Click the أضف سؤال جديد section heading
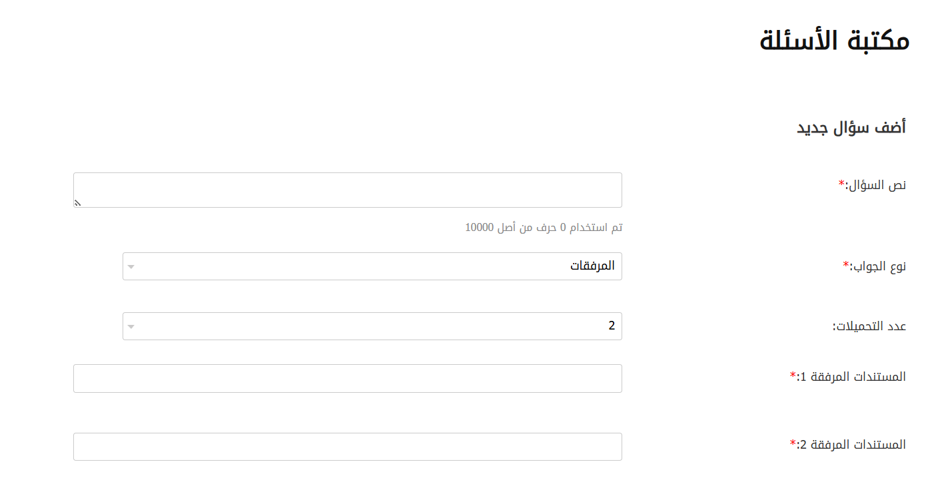The height and width of the screenshot is (486, 930). 851,127
